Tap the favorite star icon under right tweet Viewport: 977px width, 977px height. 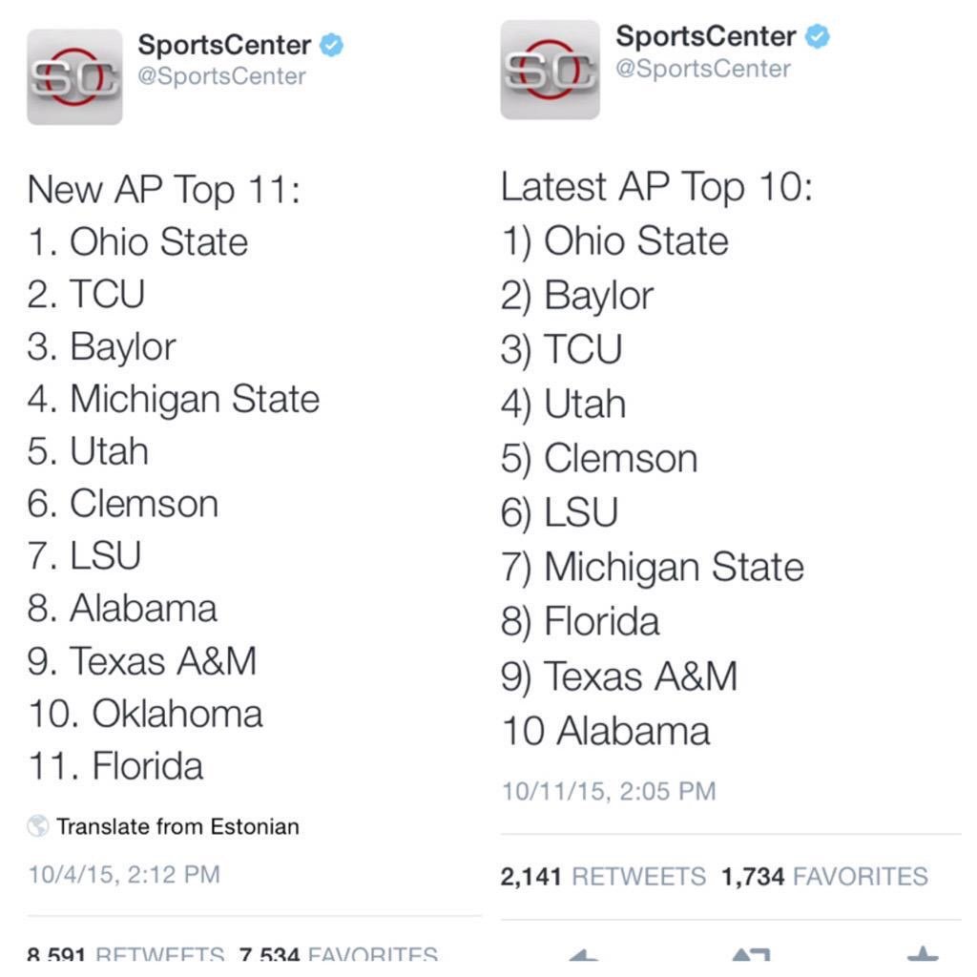point(923,954)
